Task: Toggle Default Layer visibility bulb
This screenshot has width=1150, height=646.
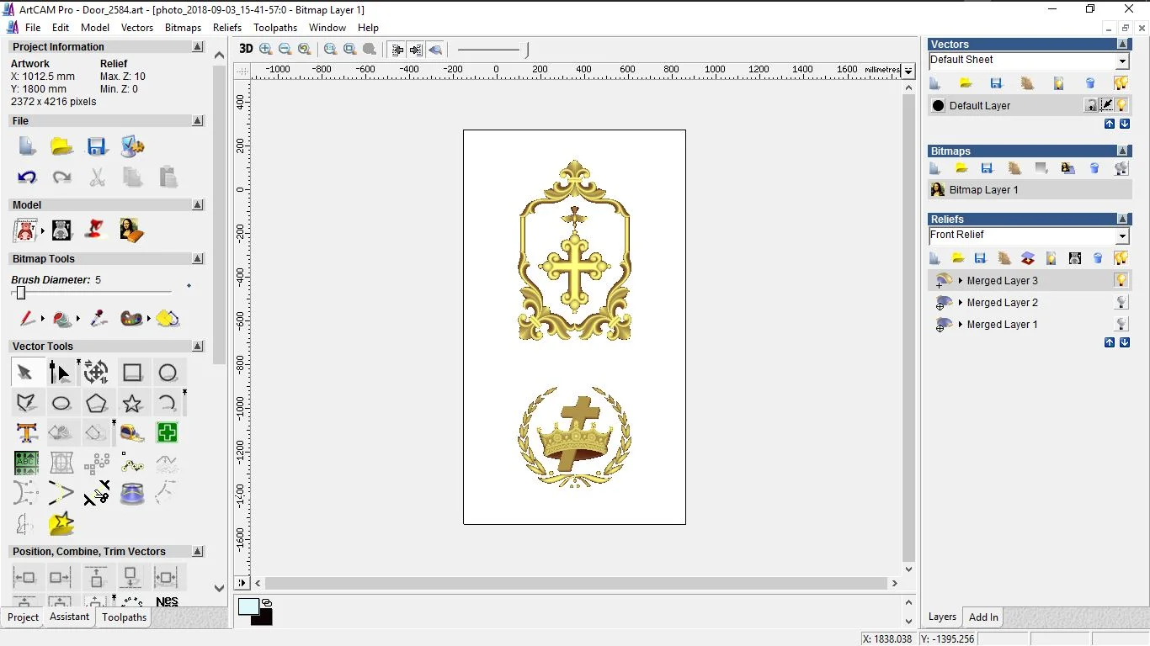Action: click(1121, 105)
